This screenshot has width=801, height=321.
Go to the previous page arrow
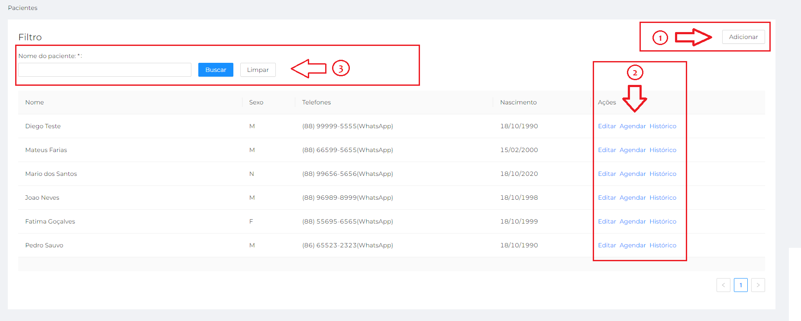723,285
